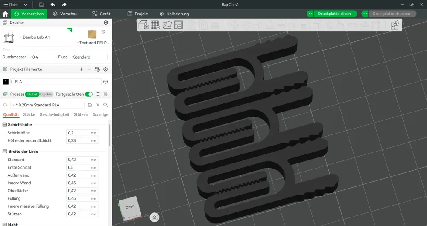
Task: Click the Bambu Lab A1 printer image
Action: (x=9, y=37)
